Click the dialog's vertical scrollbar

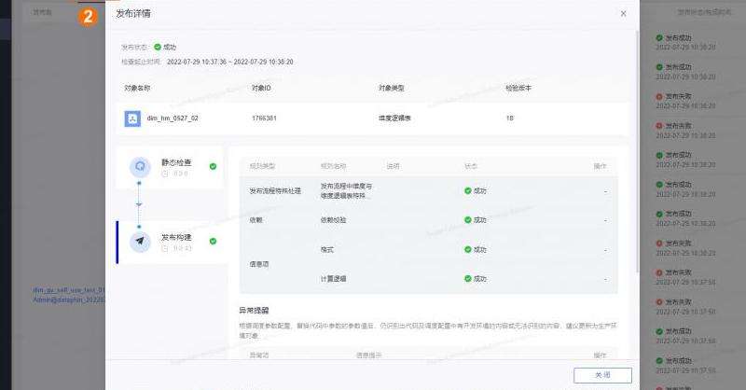[x=637, y=140]
